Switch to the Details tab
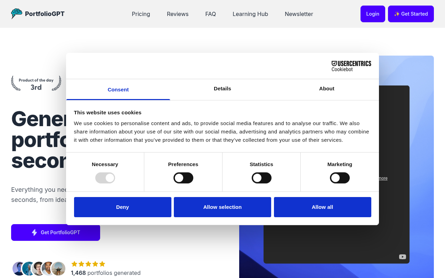Image resolution: width=445 pixels, height=278 pixels. [222, 89]
